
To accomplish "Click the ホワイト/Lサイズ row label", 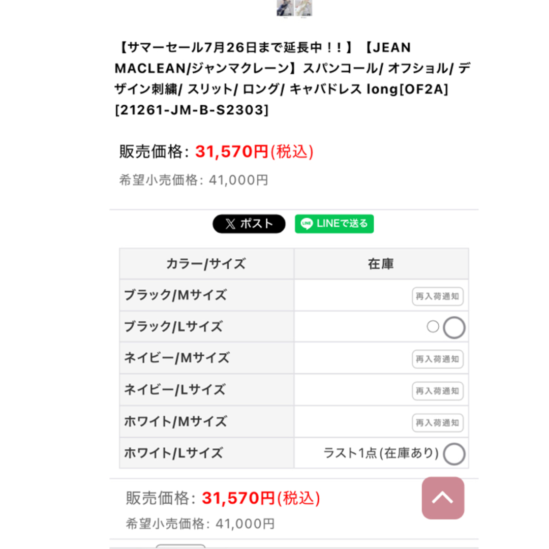I will point(173,453).
